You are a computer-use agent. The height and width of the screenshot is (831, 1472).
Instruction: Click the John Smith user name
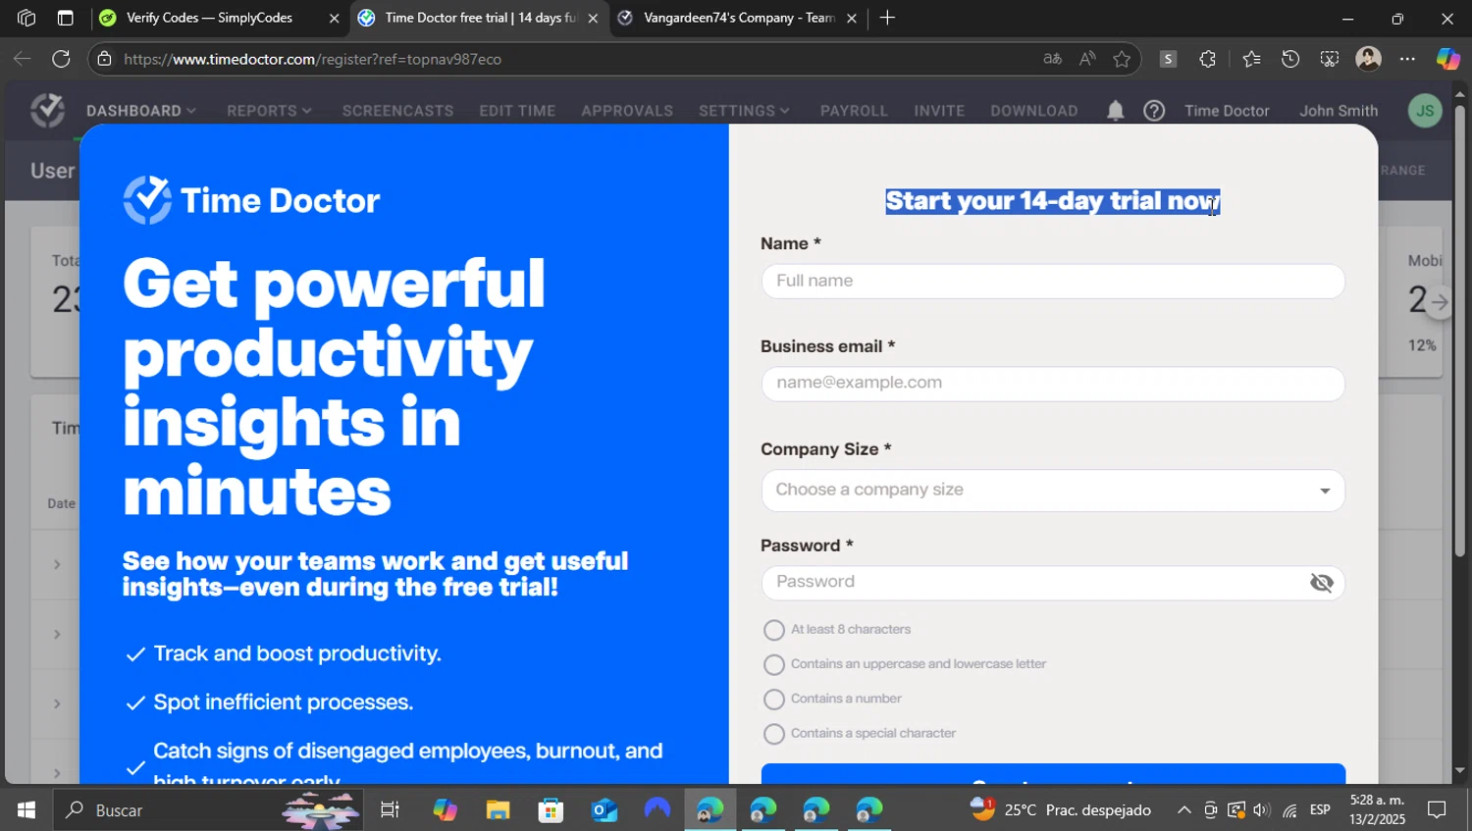point(1339,111)
